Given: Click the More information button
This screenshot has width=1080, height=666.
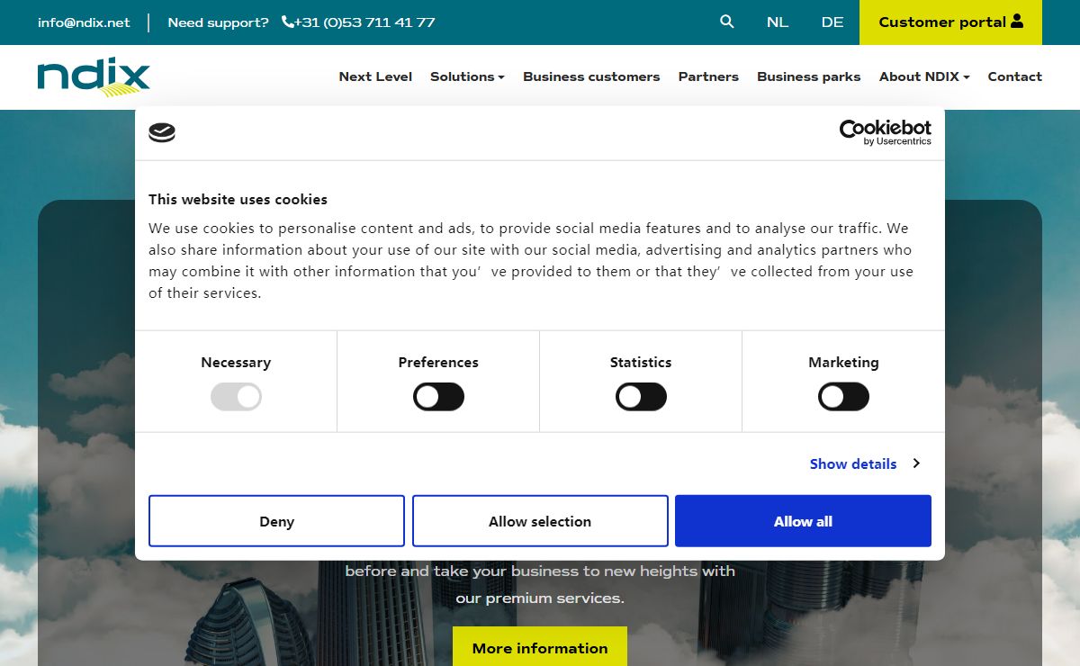Looking at the screenshot, I should (540, 647).
